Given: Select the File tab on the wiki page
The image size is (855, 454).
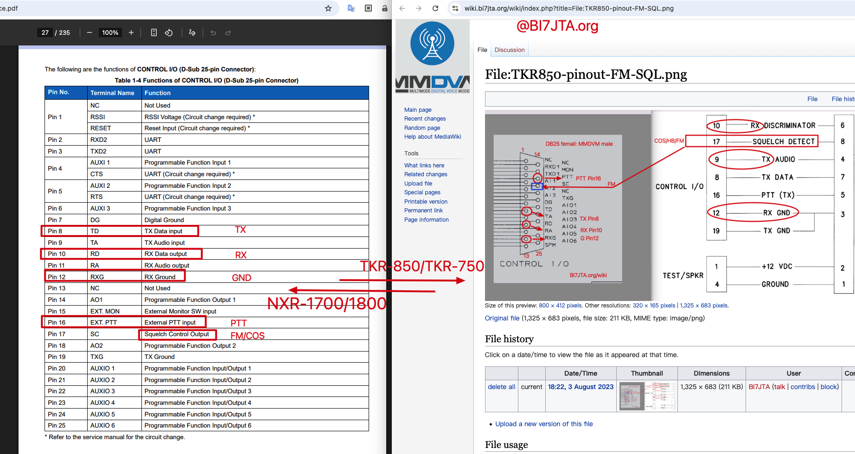Looking at the screenshot, I should pos(482,50).
